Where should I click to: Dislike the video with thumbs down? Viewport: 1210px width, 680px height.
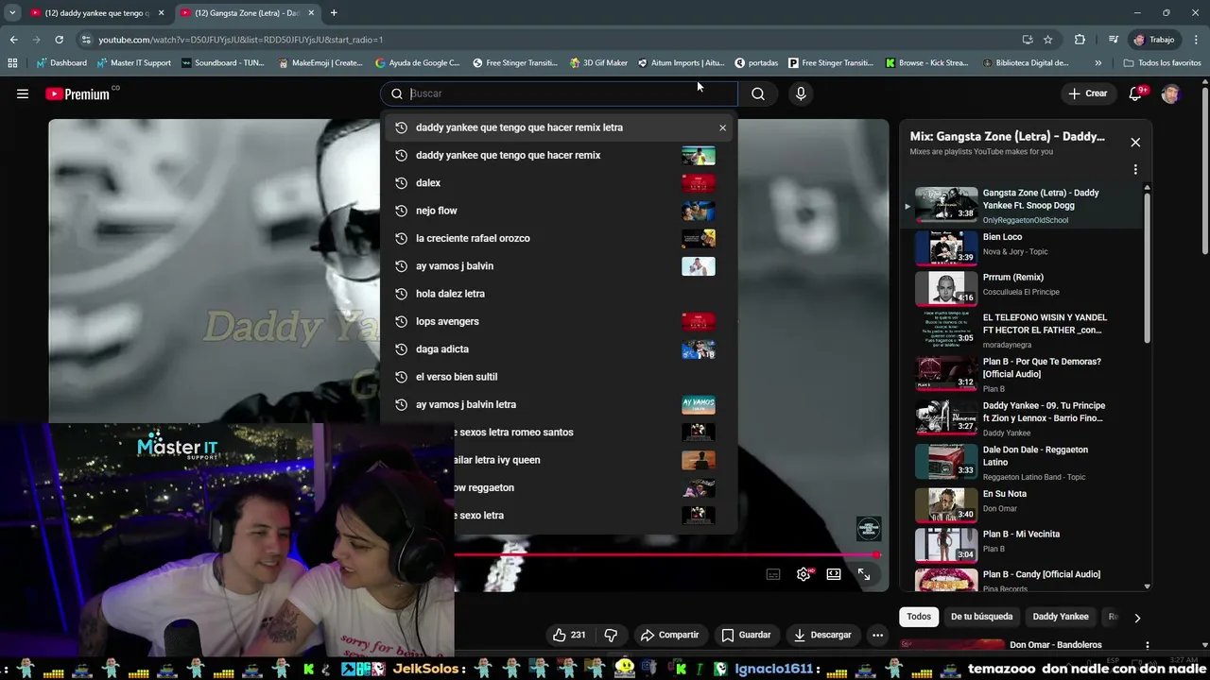coord(611,635)
